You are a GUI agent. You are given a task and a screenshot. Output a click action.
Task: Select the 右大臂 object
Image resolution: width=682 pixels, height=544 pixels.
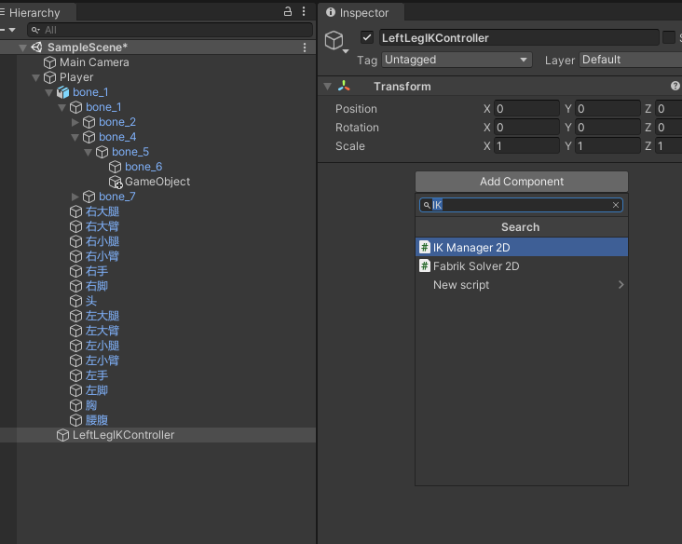[x=102, y=226]
